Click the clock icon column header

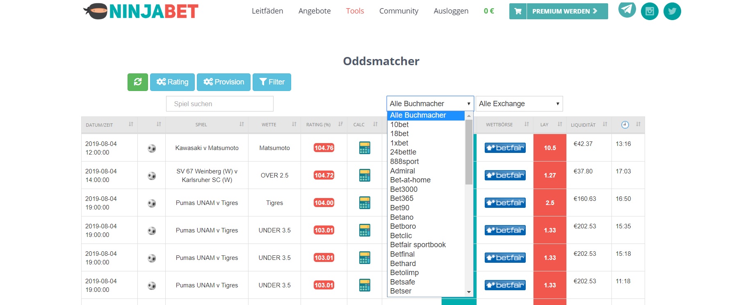coord(625,125)
